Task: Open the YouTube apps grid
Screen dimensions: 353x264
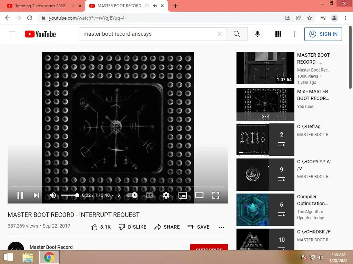Action: [x=278, y=34]
